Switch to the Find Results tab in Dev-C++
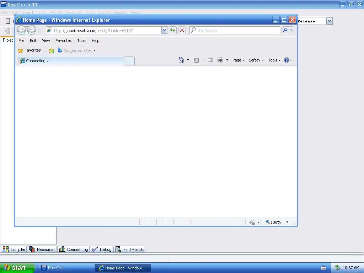The height and width of the screenshot is (273, 364). pyautogui.click(x=130, y=249)
